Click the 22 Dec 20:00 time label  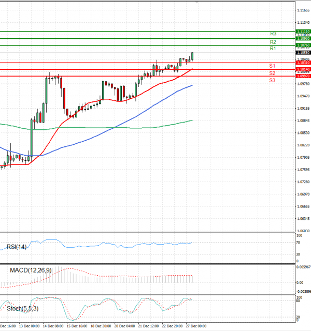(172, 326)
